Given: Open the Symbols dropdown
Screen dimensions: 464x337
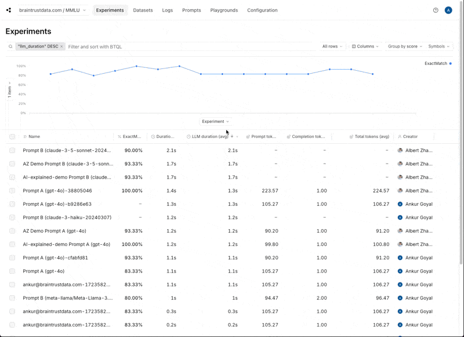Looking at the screenshot, I should [x=439, y=46].
